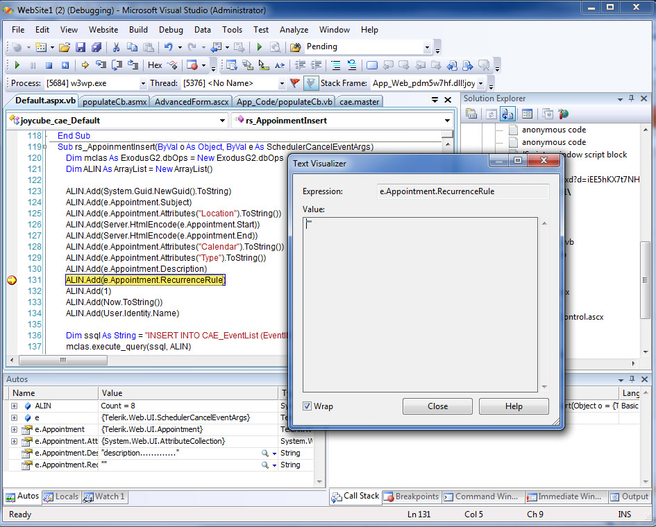Open the Debug menu

[x=171, y=30]
